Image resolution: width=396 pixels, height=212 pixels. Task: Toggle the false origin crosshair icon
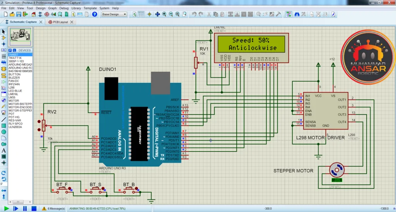pos(149,14)
